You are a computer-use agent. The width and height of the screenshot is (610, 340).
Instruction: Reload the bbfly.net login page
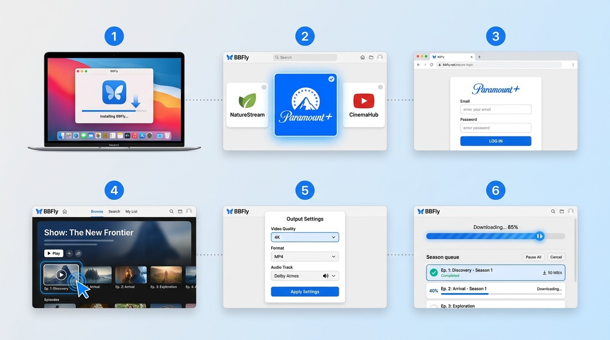tap(431, 65)
